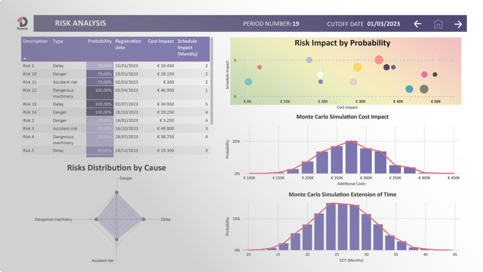Click the € 200K bar in Cost Impact histogram
Viewport: 483px width, 272px height.
coord(308,168)
